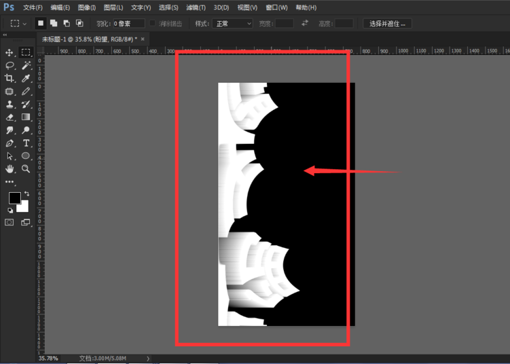Open the marquee tool preset picker
The width and height of the screenshot is (510, 364).
click(18, 23)
